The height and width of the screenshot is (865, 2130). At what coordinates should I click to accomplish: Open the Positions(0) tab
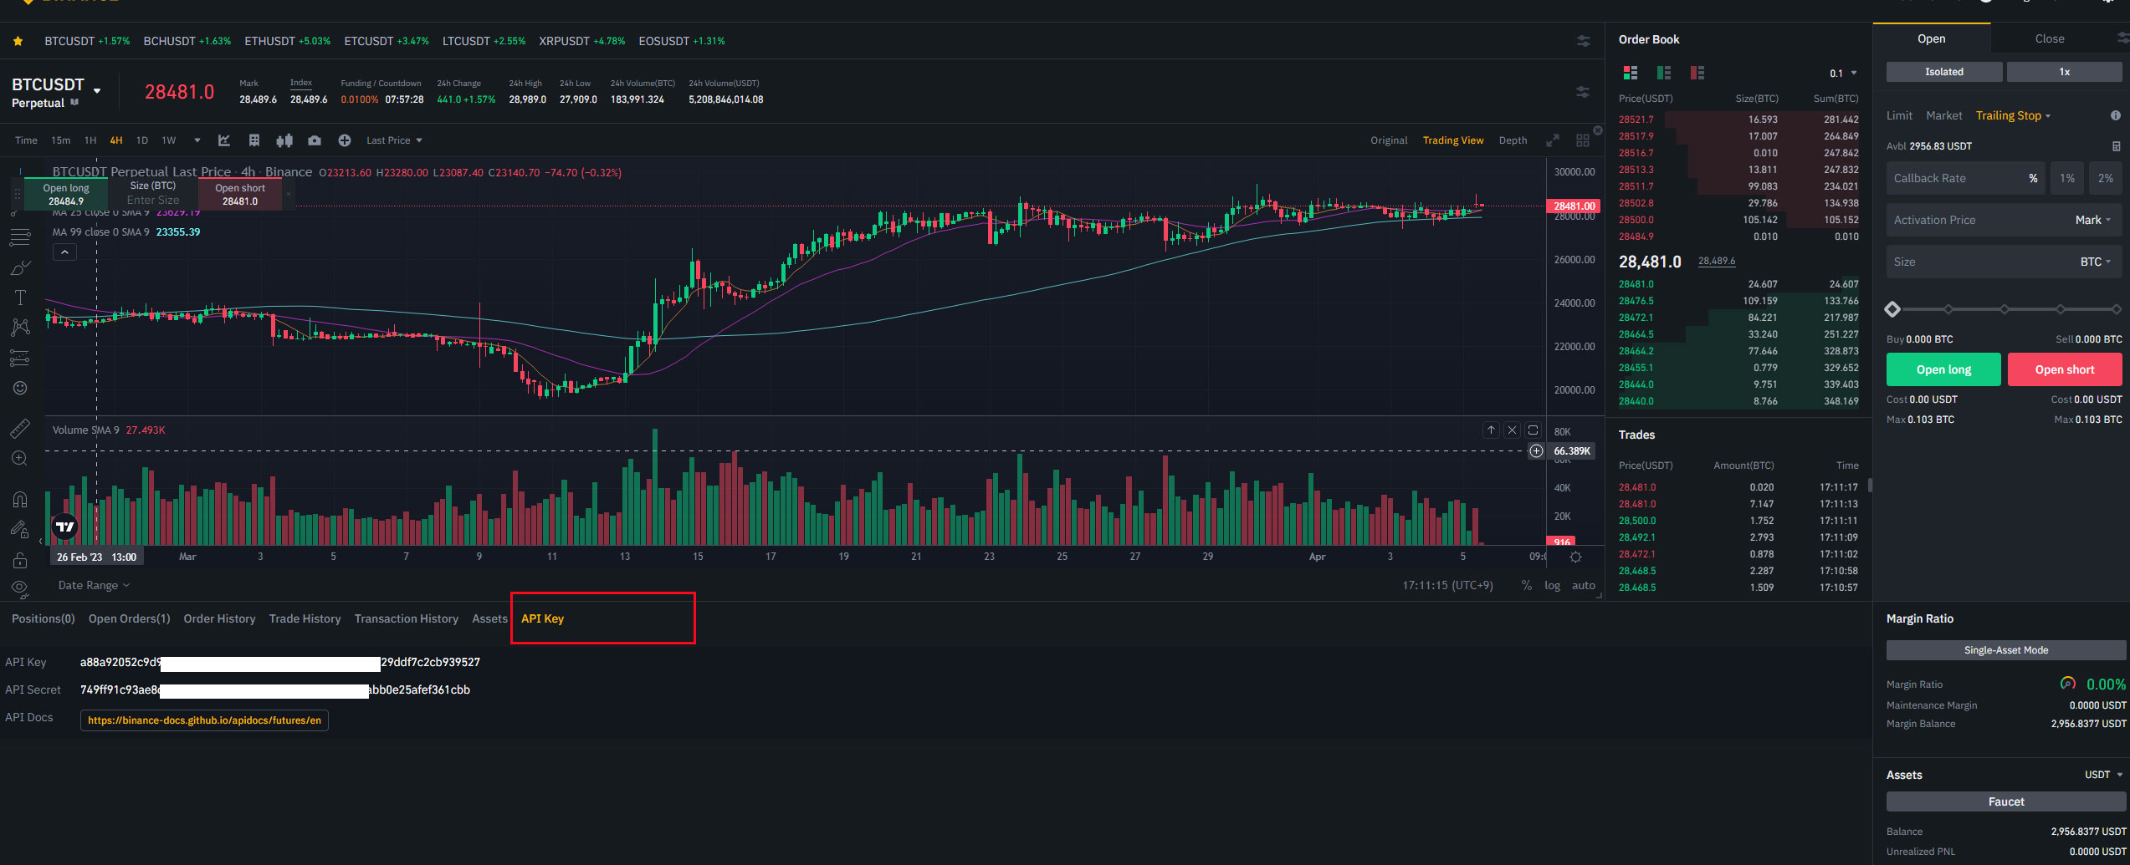tap(44, 618)
